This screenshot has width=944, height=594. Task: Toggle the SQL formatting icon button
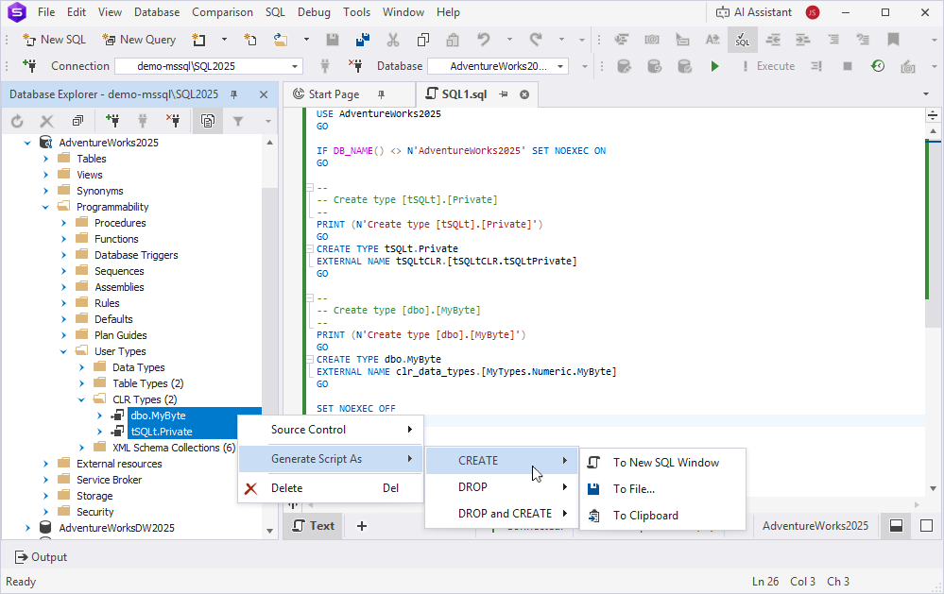(743, 40)
